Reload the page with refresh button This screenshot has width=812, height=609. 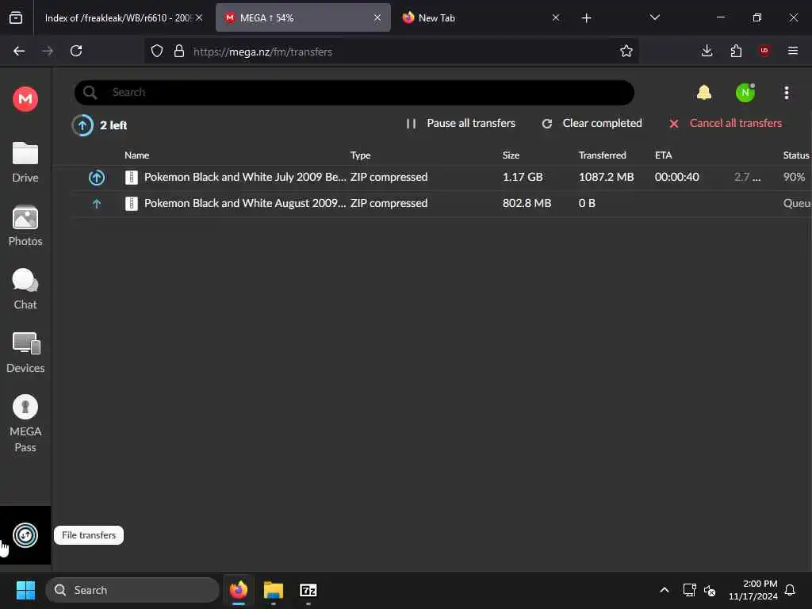76,52
